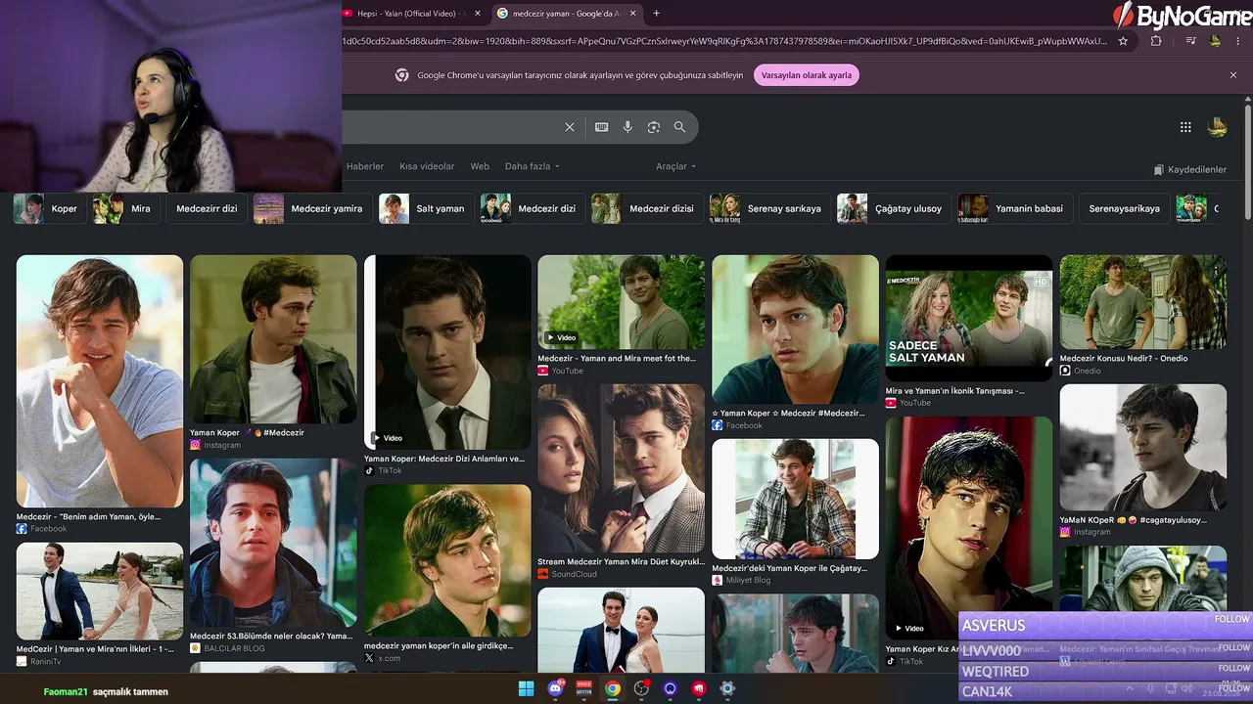
Task: Search by image with Google Lens
Action: pos(654,127)
